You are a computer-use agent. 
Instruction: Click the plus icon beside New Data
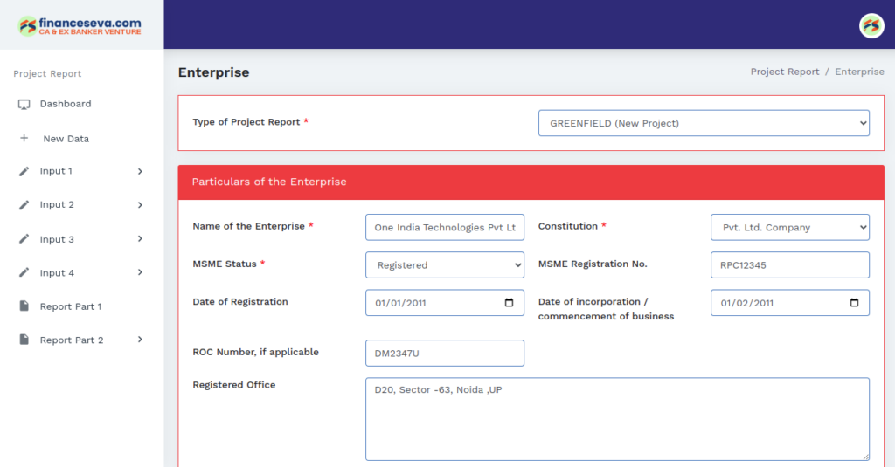(x=24, y=138)
